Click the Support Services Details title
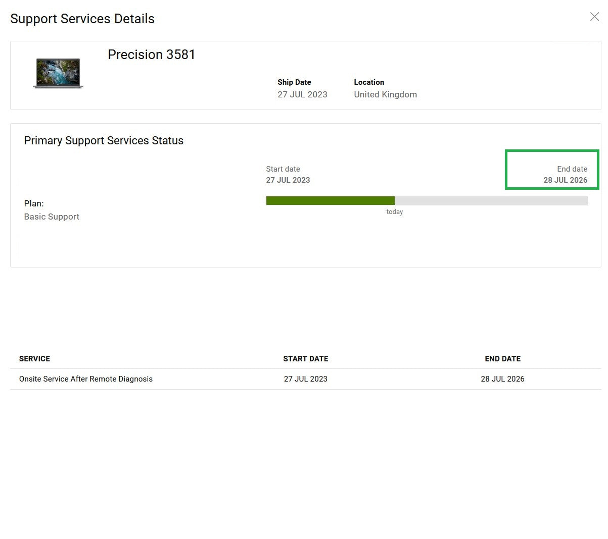This screenshot has height=539, width=608. 82,19
